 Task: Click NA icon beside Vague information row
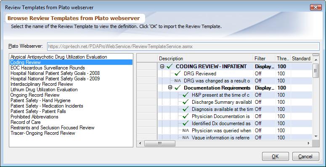point(186,137)
